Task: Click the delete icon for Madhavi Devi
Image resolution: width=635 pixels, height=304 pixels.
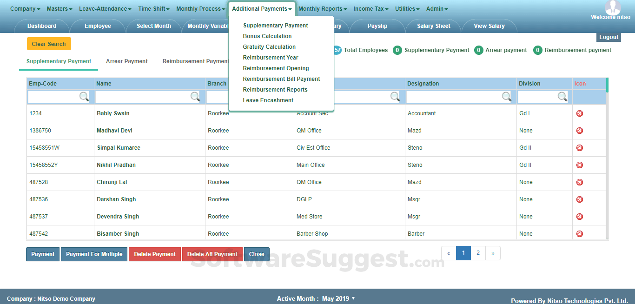Action: tap(580, 130)
